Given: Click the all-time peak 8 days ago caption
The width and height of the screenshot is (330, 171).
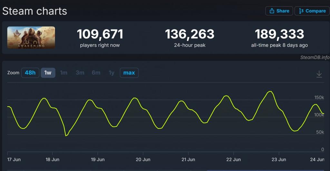Looking at the screenshot, I should point(279,45).
